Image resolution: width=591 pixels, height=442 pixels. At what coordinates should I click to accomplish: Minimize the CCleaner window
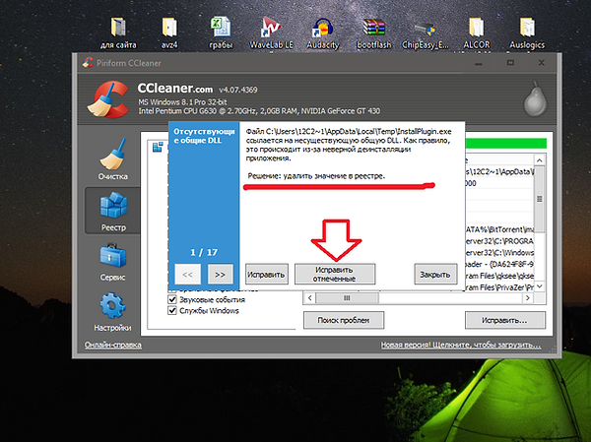point(479,63)
